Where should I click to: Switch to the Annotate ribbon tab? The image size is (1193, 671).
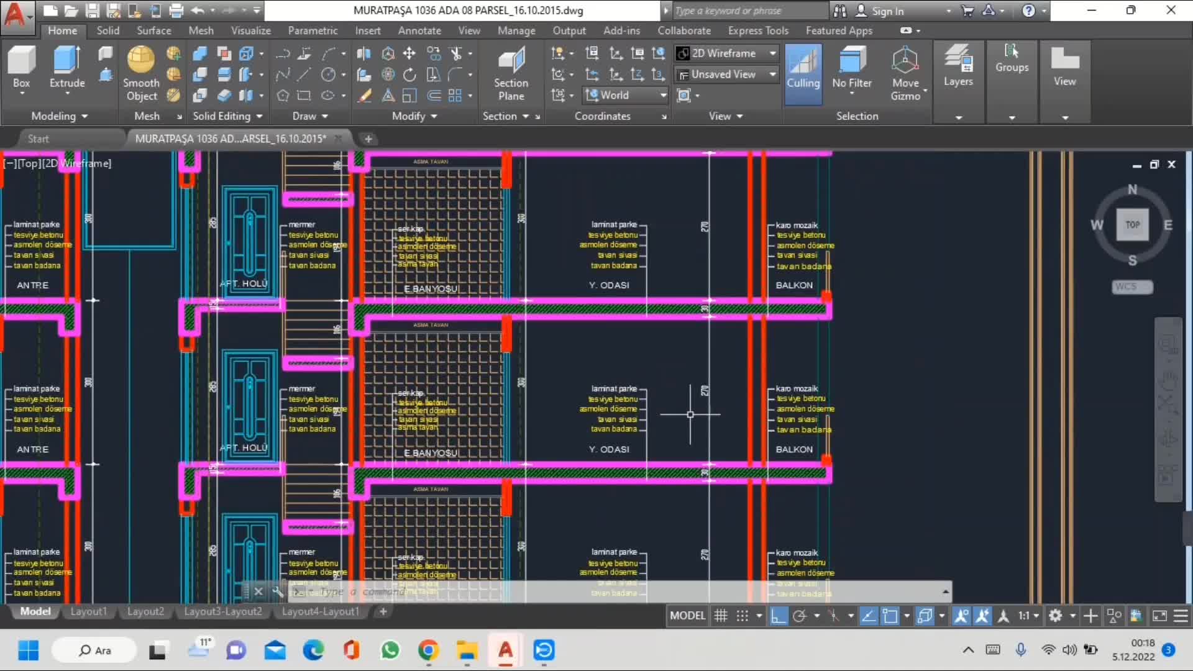click(419, 30)
